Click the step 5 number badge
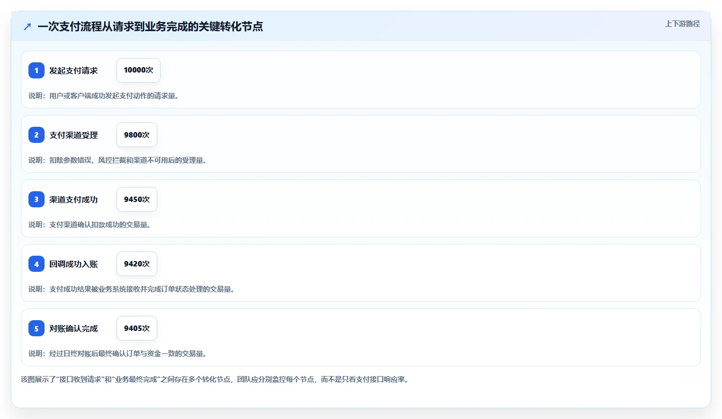Viewport: 722px width, 419px height. click(37, 328)
